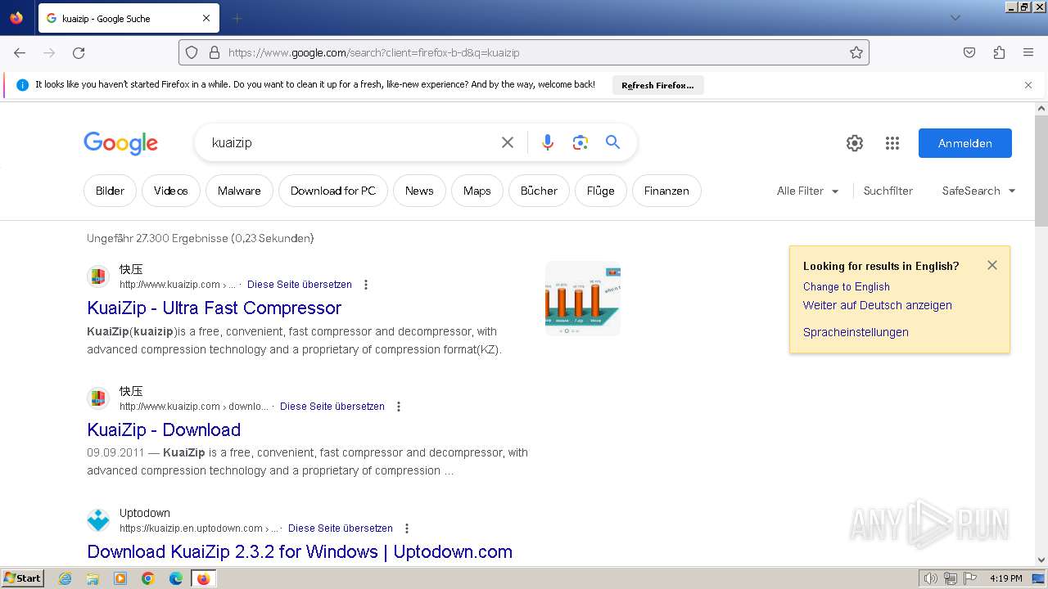Click into the Google search field
Screen dimensions: 1048x589
(350, 142)
